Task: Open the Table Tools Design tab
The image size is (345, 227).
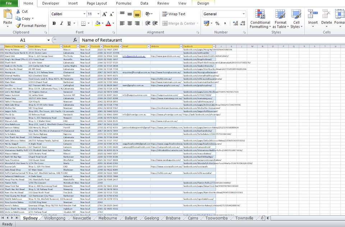Action: [203, 3]
